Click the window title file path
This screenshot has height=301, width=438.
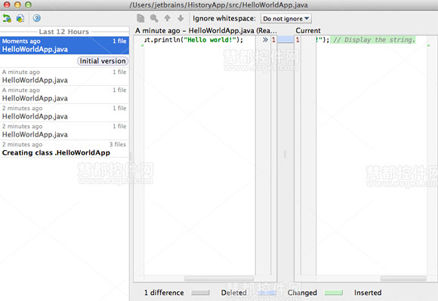pos(219,5)
